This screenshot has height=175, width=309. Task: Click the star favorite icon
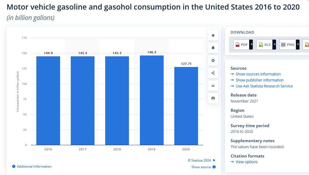pos(213,35)
